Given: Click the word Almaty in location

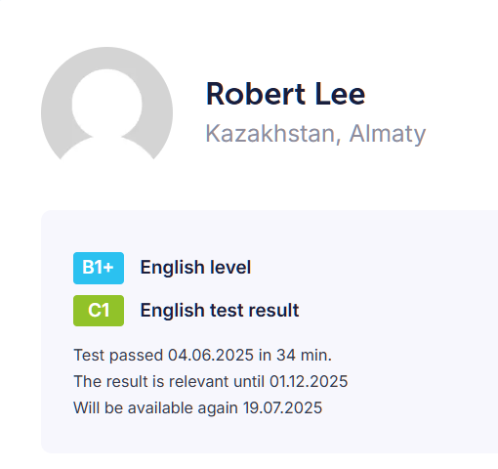Looking at the screenshot, I should (x=388, y=134).
